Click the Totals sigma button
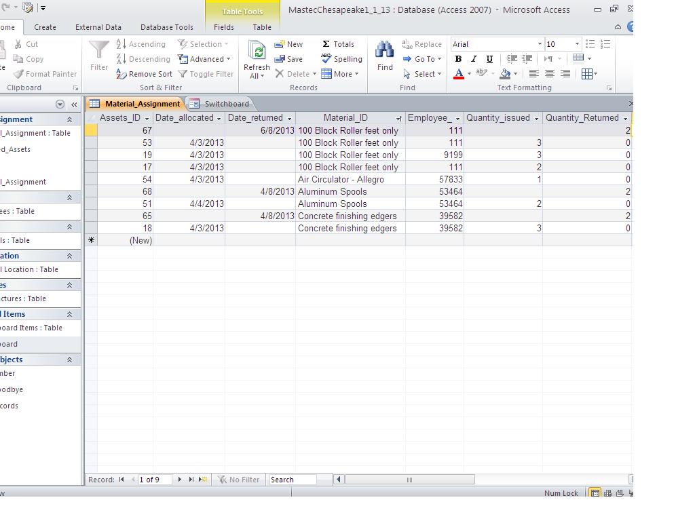This screenshot has width=695, height=521. pos(338,44)
